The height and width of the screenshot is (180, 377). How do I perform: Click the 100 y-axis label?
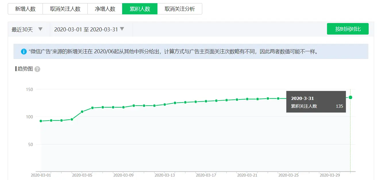pyautogui.click(x=29, y=117)
